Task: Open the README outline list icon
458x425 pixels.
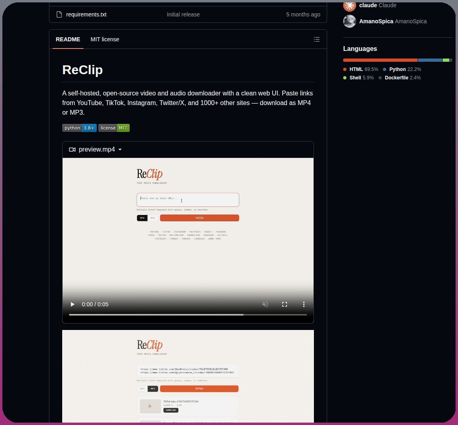Action: [x=317, y=39]
